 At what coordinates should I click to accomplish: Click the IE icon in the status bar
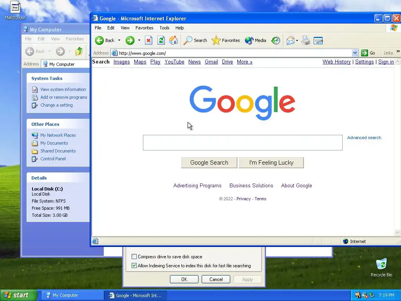click(95, 241)
